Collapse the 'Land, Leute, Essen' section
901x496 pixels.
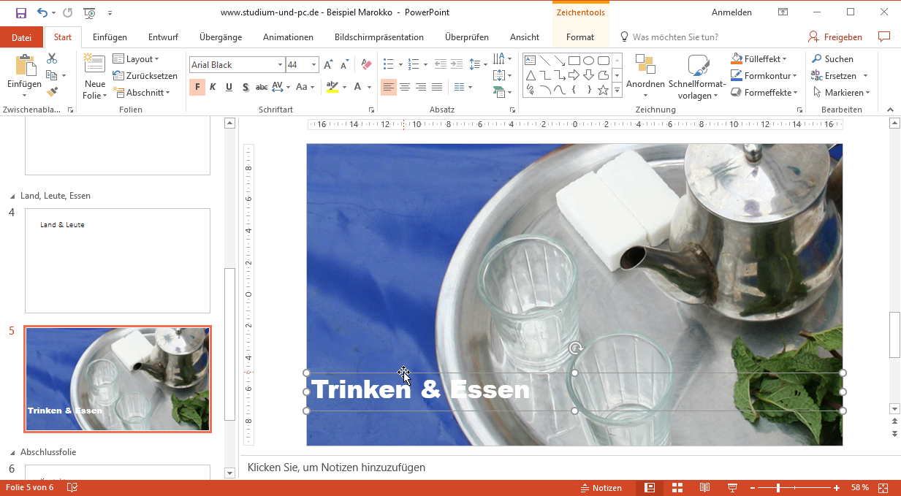(12, 197)
